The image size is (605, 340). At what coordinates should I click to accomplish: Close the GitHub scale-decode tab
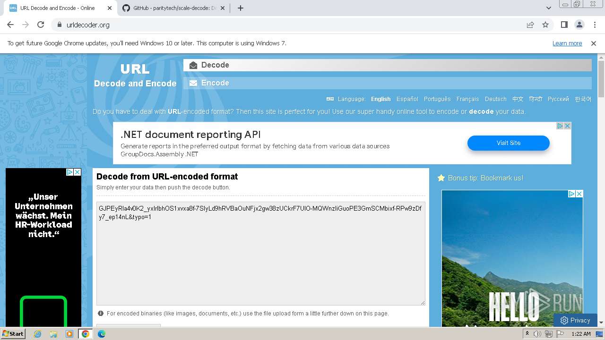(x=223, y=8)
